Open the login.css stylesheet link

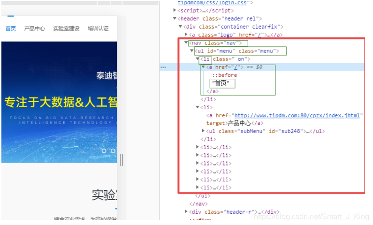(x=212, y=3)
